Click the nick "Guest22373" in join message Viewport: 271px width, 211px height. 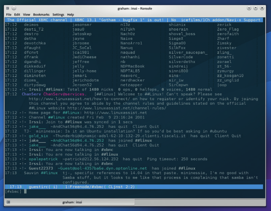tap(41, 169)
